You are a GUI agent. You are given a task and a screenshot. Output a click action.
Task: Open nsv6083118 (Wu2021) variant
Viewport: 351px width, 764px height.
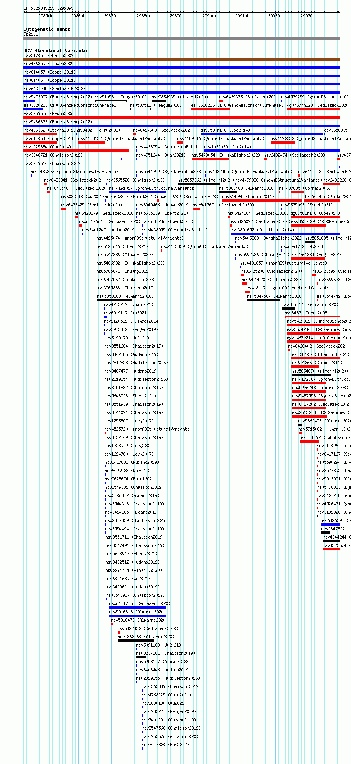(82, 197)
